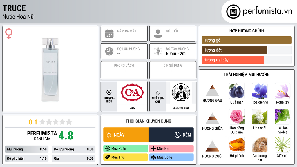Image resolution: width=297 pixels, height=167 pixels.
Task: Click the star badge icon above Thương hiệu
Action: (109, 92)
